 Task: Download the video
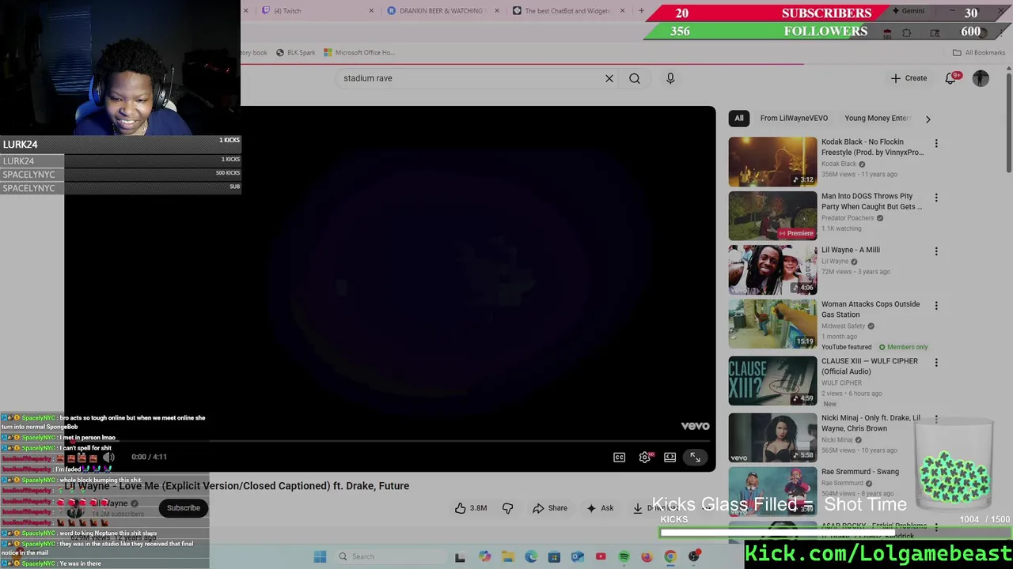coord(654,508)
